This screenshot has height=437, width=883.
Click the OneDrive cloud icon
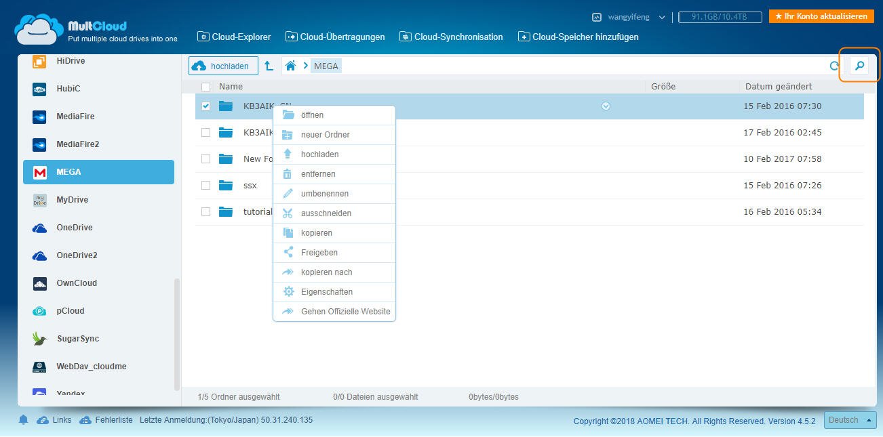pos(40,228)
